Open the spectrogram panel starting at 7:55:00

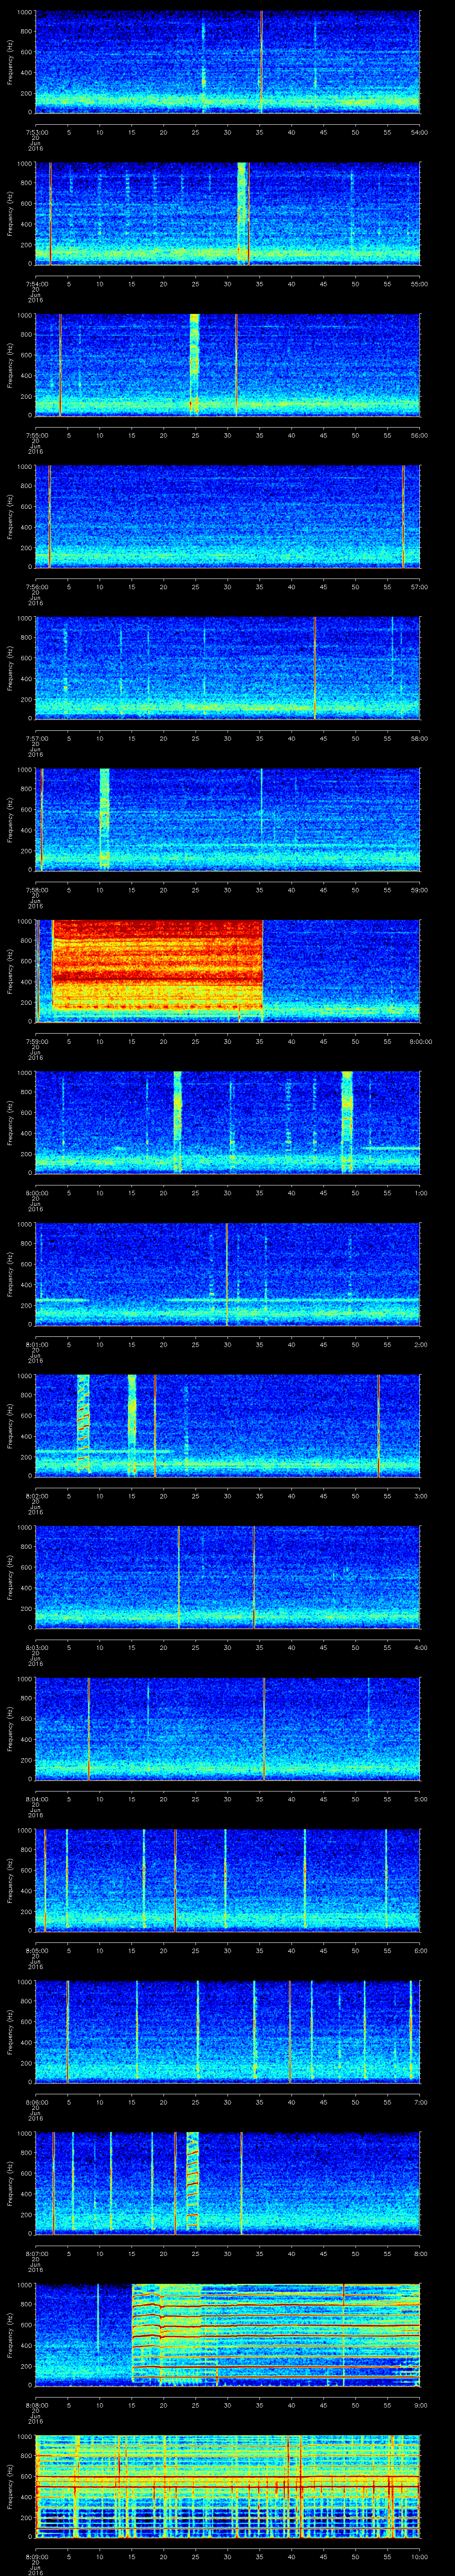coord(227,365)
